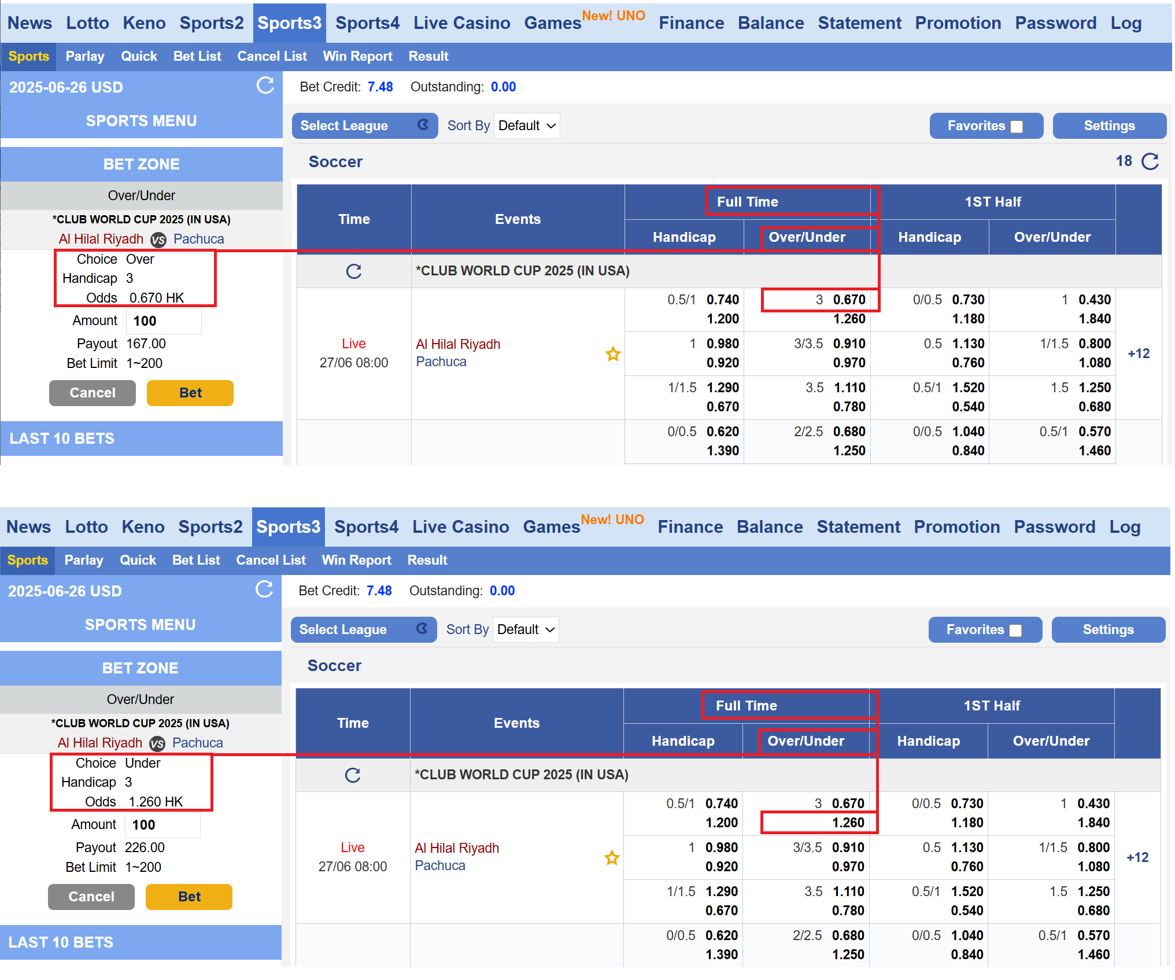This screenshot has height=980, width=1175.
Task: Tick the Favorites checkbox in lower screenshot
Action: 1015,631
